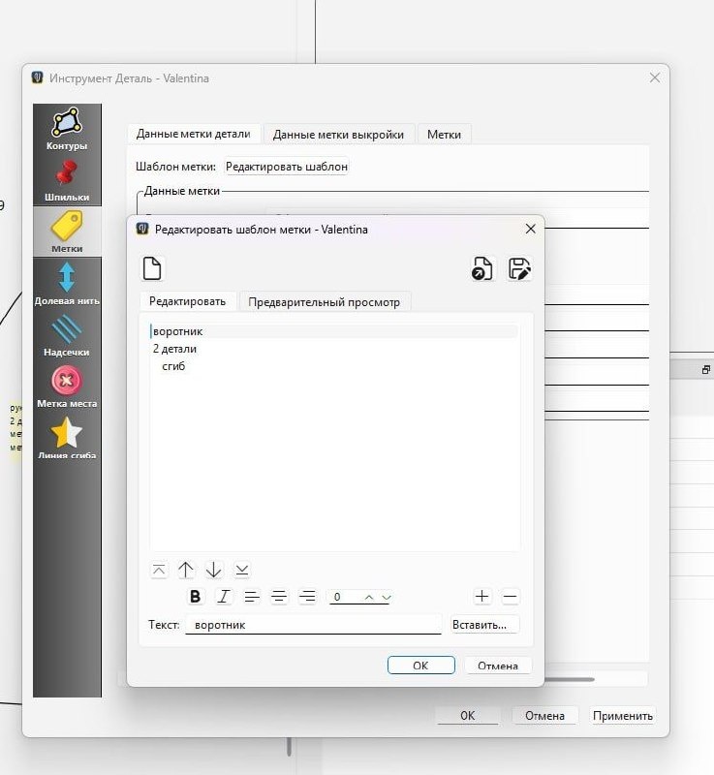
Task: Open the Долевая нить grainline section
Action: [x=67, y=283]
